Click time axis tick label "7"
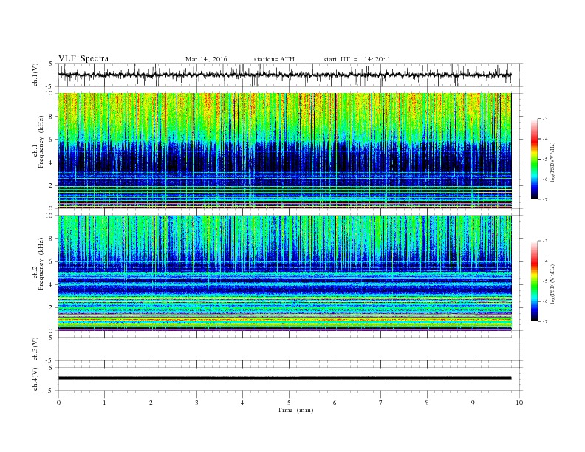Screen dimensions: 585x452 (381, 403)
